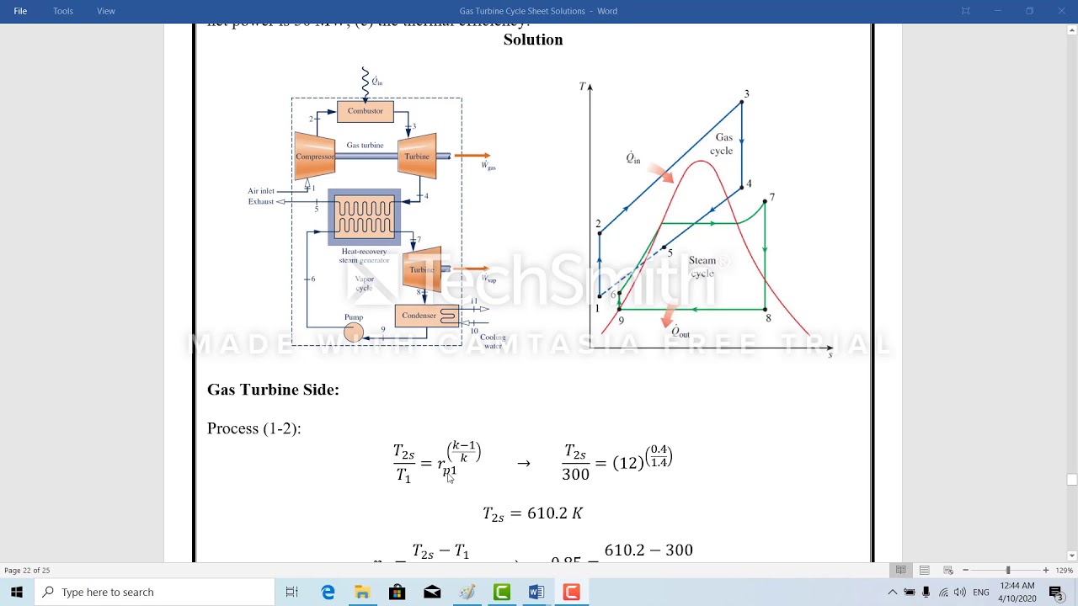Click the "Gas cycle" label on T-s diagram
1078x606 pixels.
tap(723, 144)
